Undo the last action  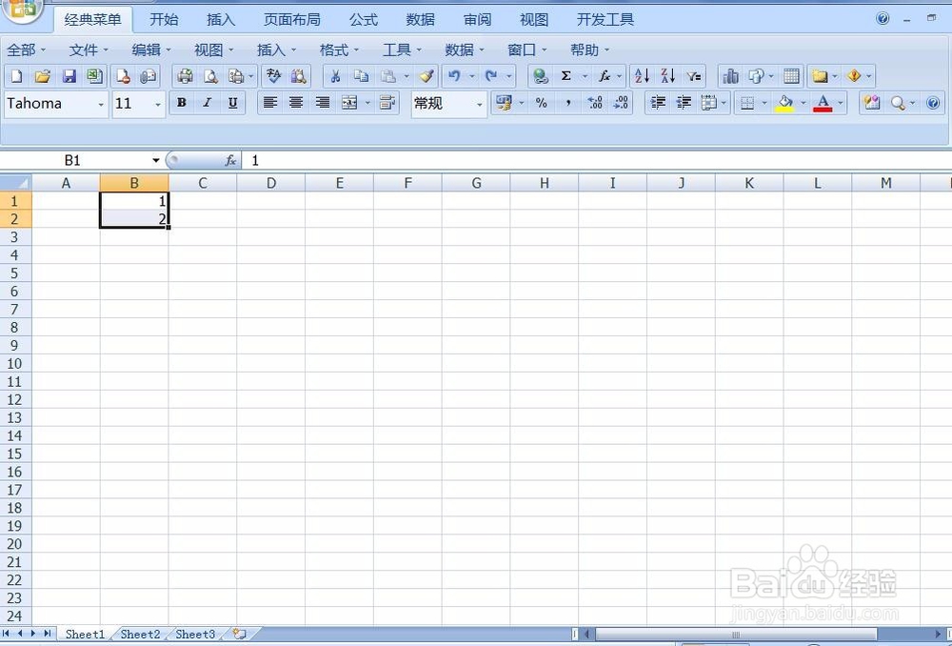[454, 76]
